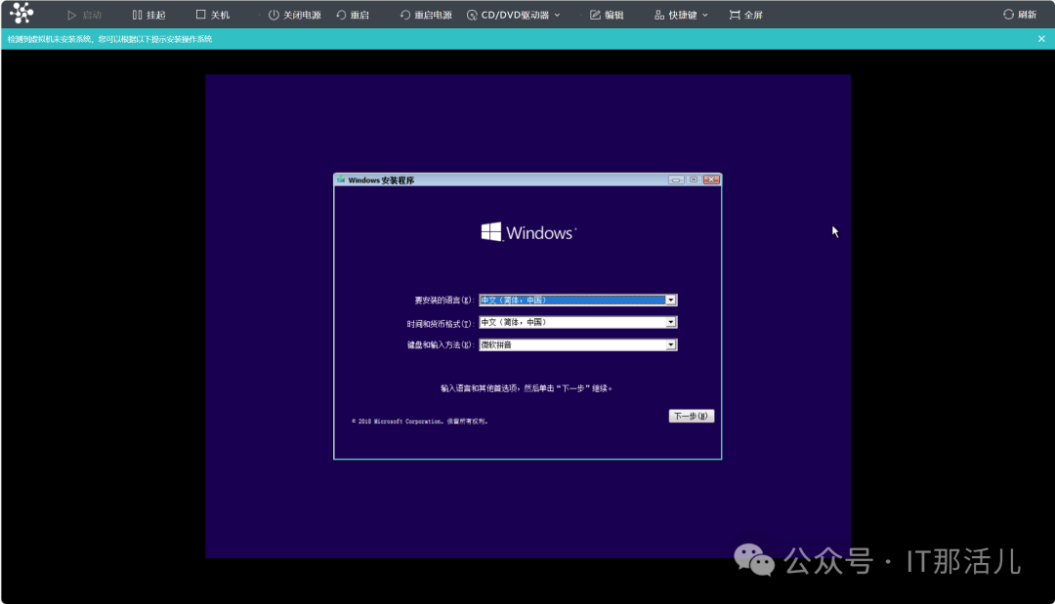Click the 2018 Microsoft Corporation copyright text

pos(420,422)
